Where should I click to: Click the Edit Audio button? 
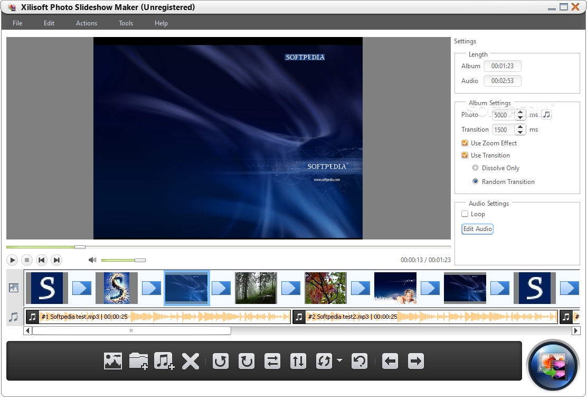pyautogui.click(x=477, y=229)
